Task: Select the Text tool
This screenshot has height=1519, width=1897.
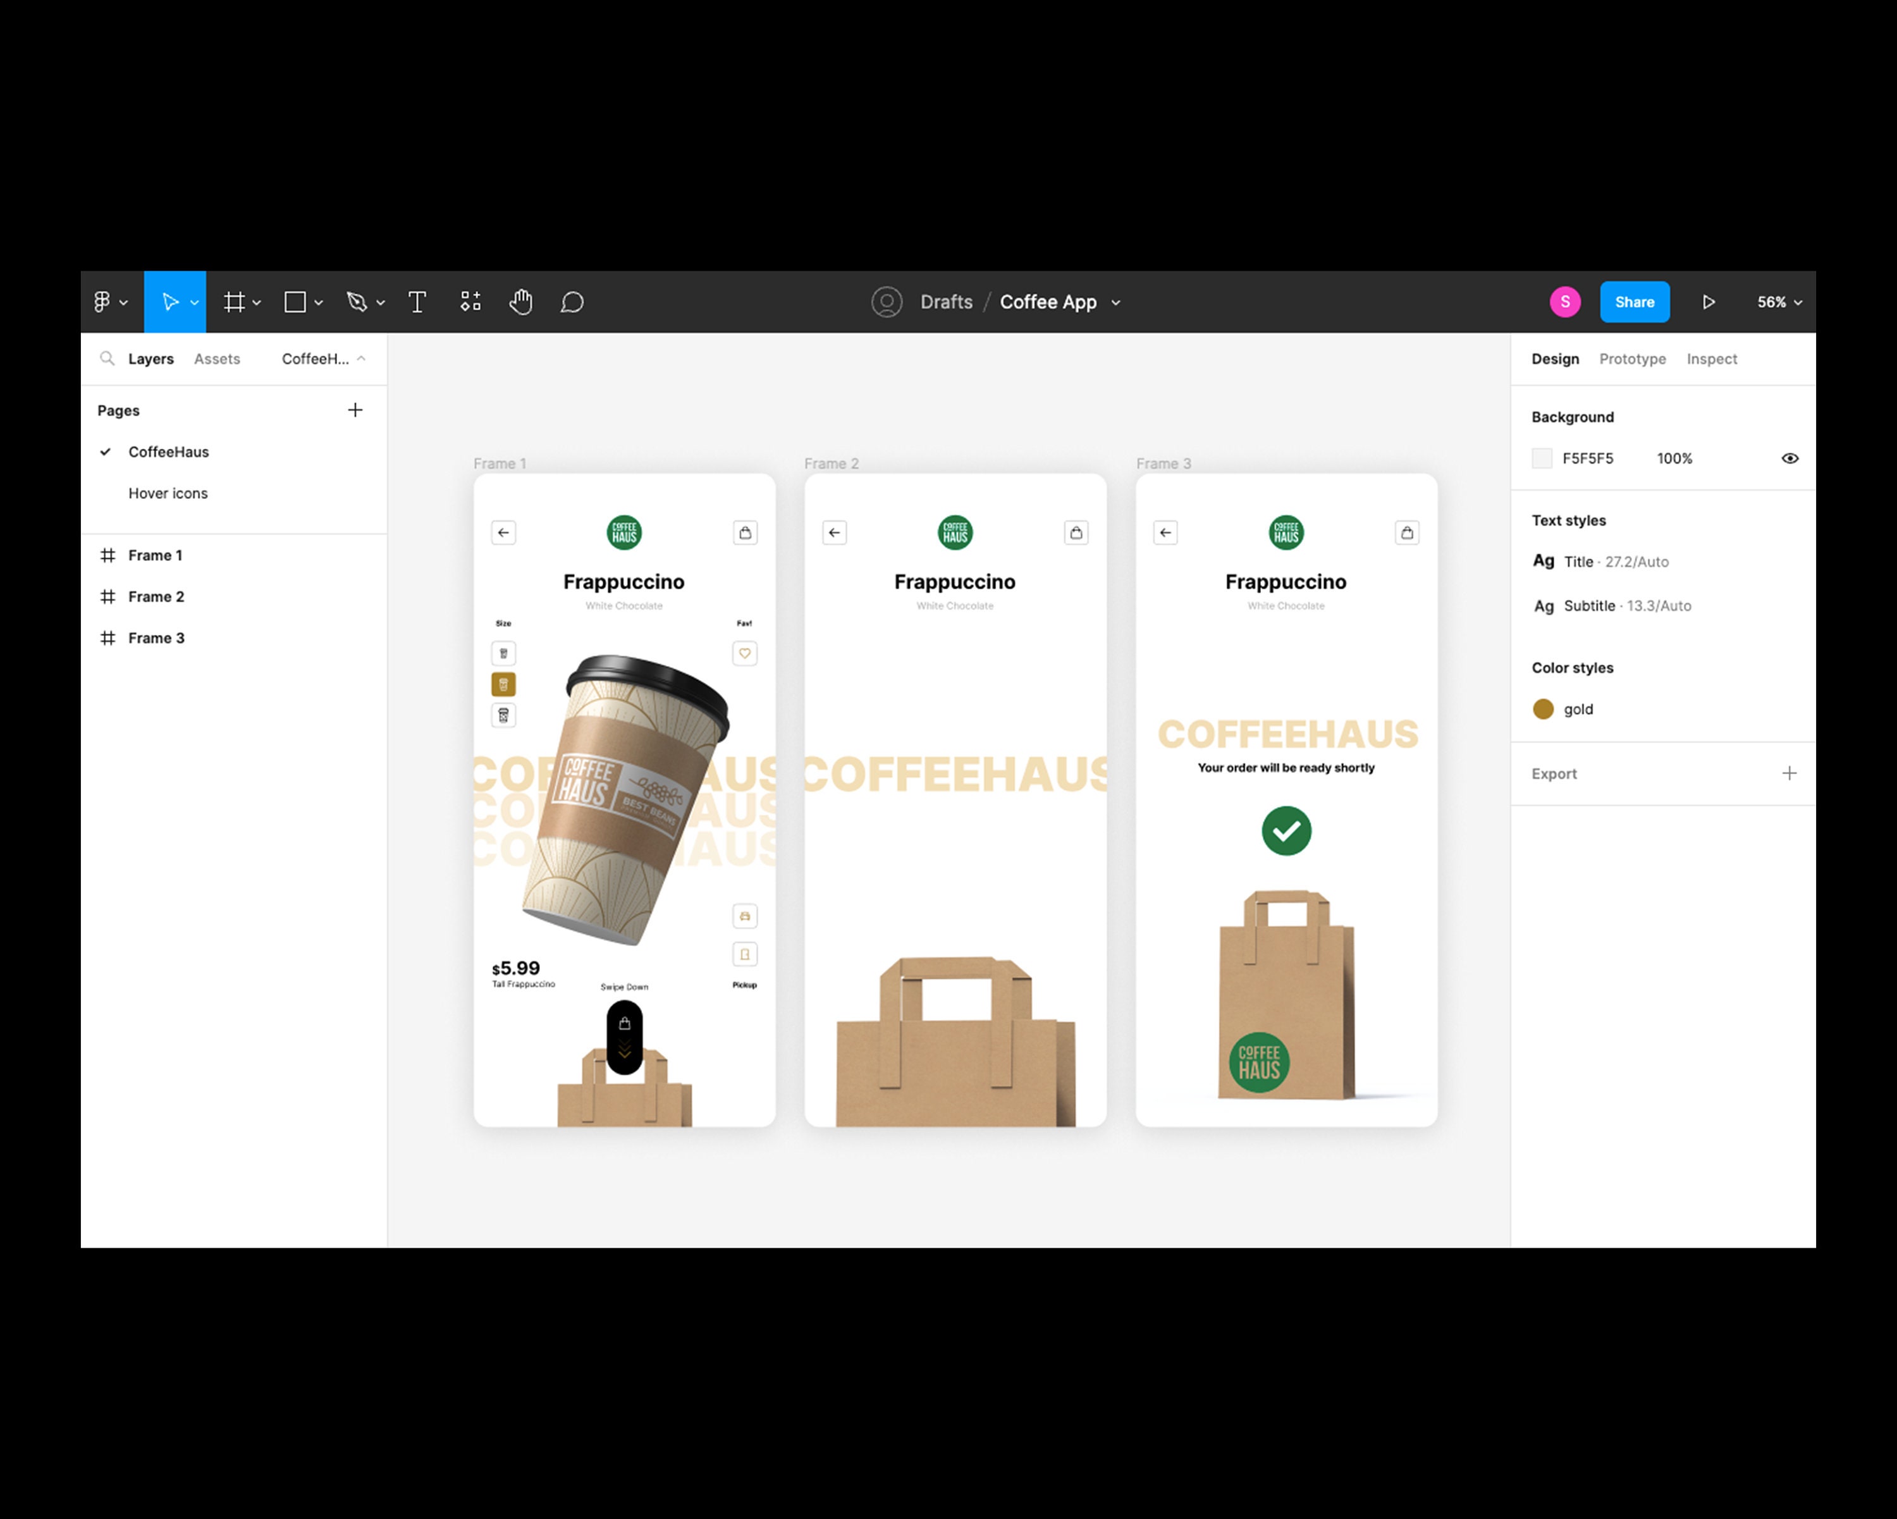Action: [x=417, y=302]
